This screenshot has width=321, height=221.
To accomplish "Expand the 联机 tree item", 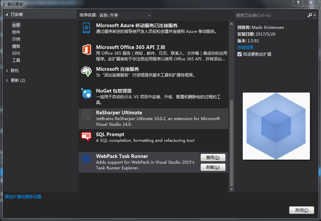I will [7, 71].
